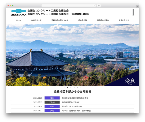Reload the page with refresh icon
Screen dimensions: 145x122
[x=94, y=6]
